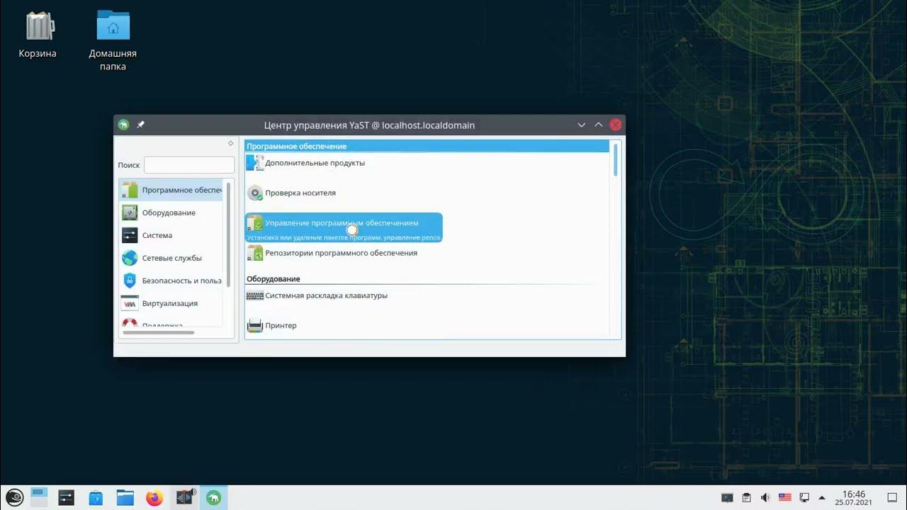Click the sidebar categories vertical scrollbar

228,234
